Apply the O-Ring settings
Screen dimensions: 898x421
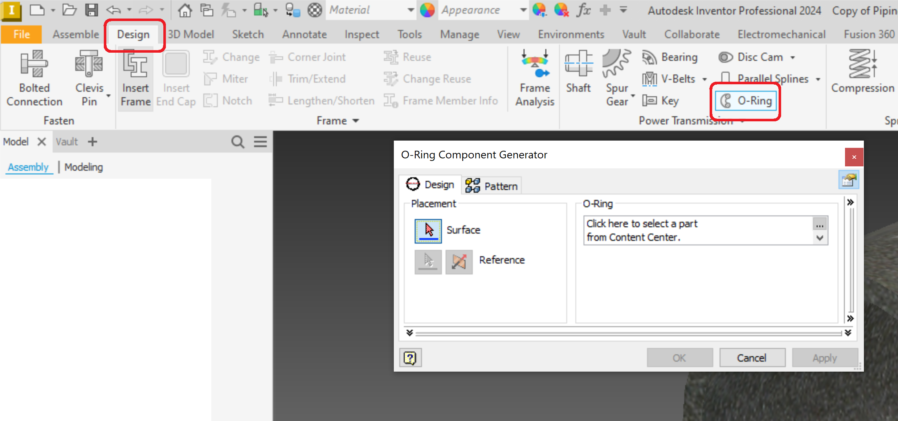point(825,357)
